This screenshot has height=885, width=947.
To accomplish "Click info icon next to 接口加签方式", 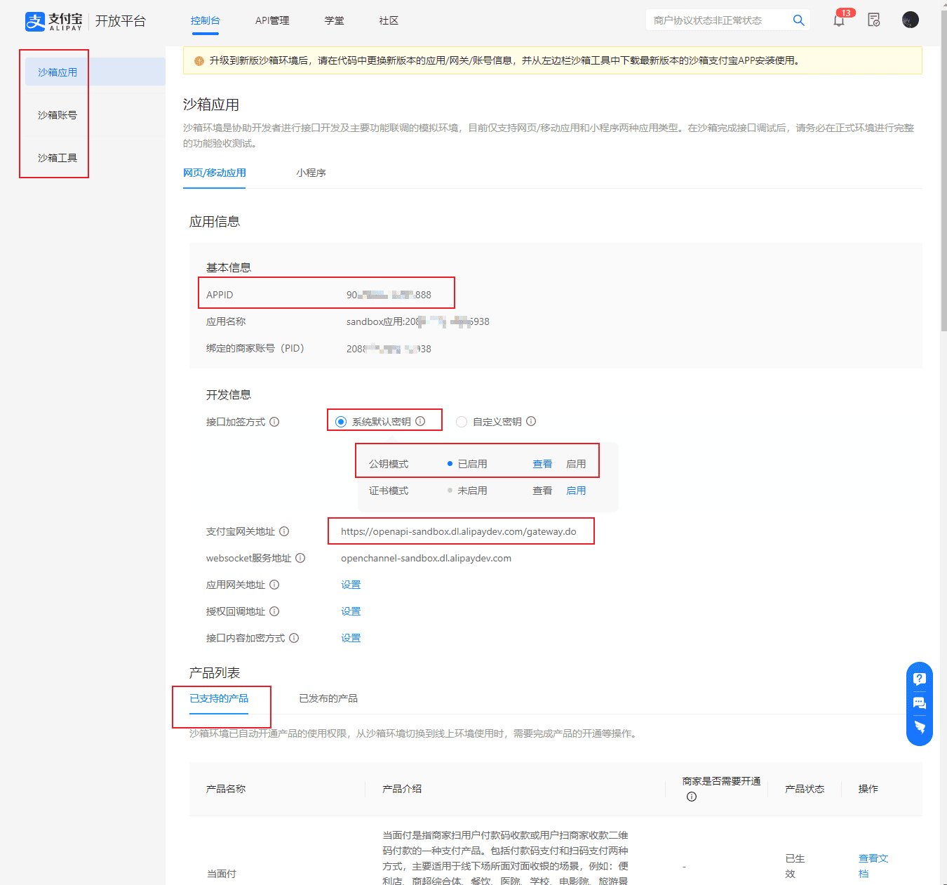I will point(274,422).
